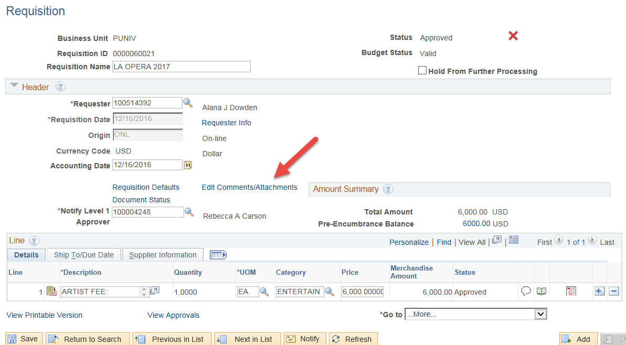Switch to Ship To/Due Date tab
The height and width of the screenshot is (345, 626).
pos(84,255)
